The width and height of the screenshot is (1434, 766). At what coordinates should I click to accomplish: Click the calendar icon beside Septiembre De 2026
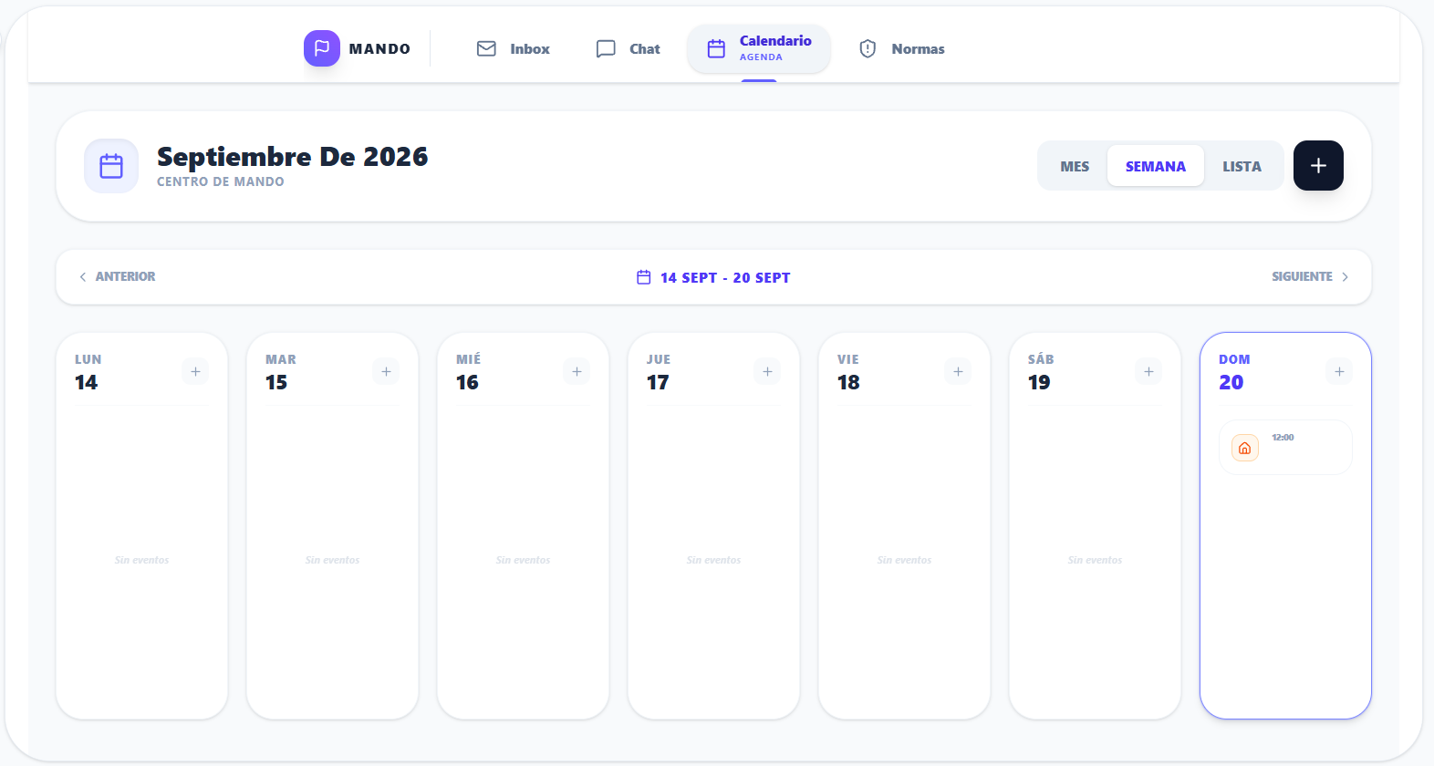(111, 166)
